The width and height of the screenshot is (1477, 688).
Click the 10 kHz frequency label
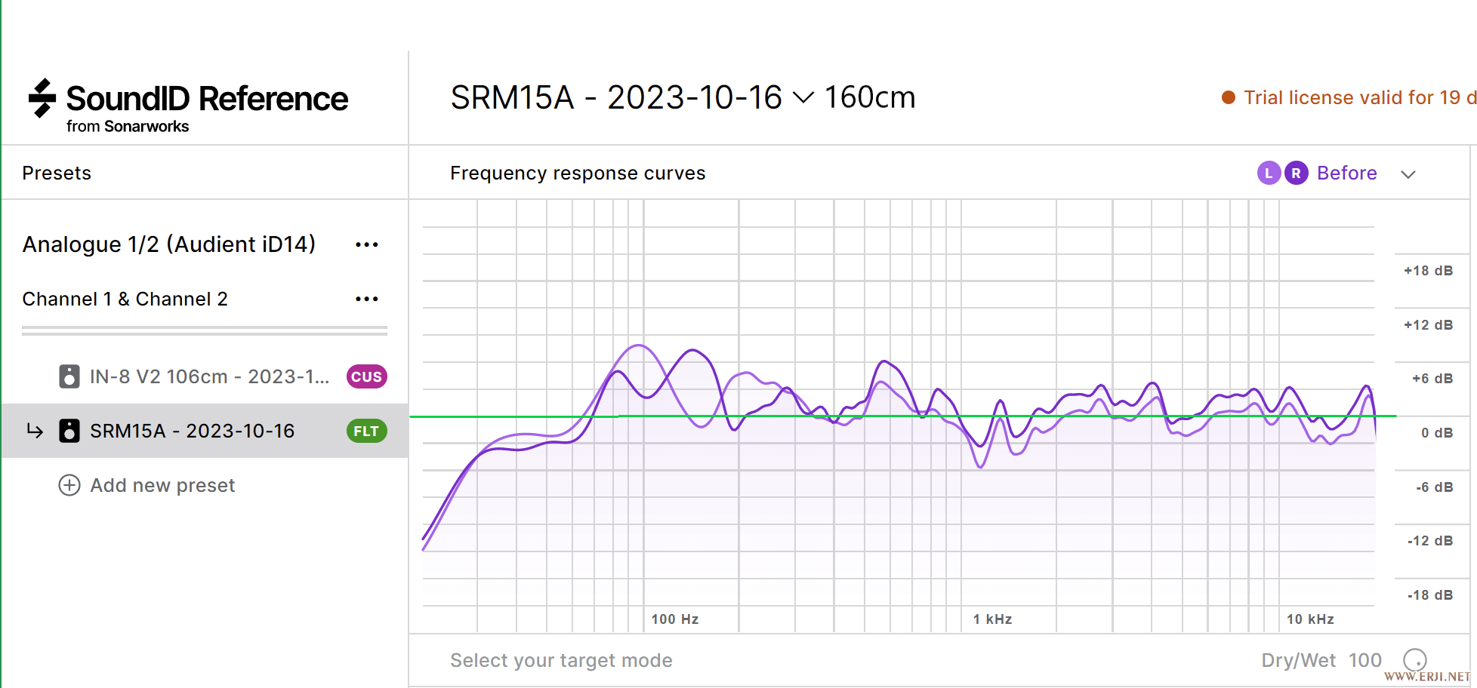click(x=1310, y=619)
